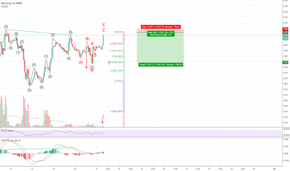Click the 80.0000 RSI scale value
Viewport: 290px width, 171px height.
[286, 129]
